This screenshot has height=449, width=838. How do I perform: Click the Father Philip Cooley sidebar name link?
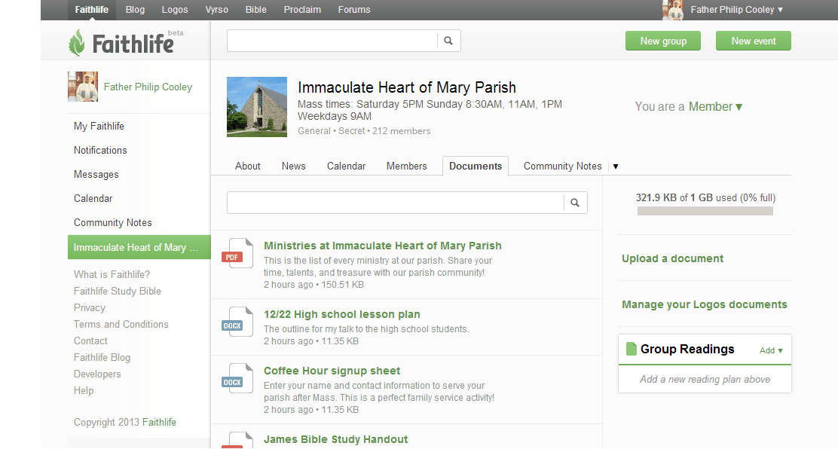(148, 87)
